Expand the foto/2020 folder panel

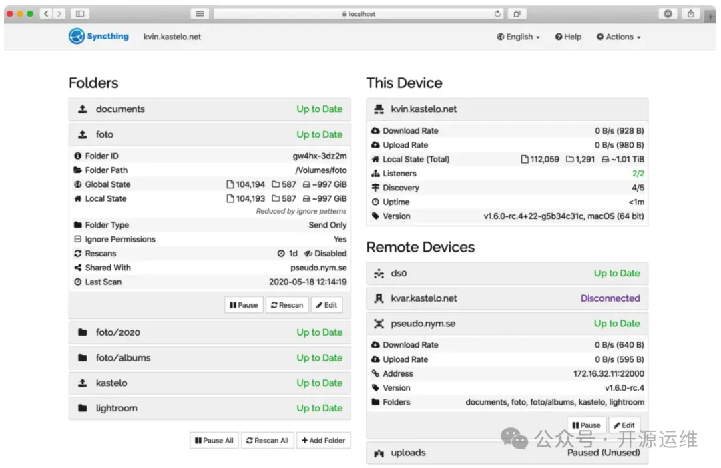pyautogui.click(x=210, y=332)
